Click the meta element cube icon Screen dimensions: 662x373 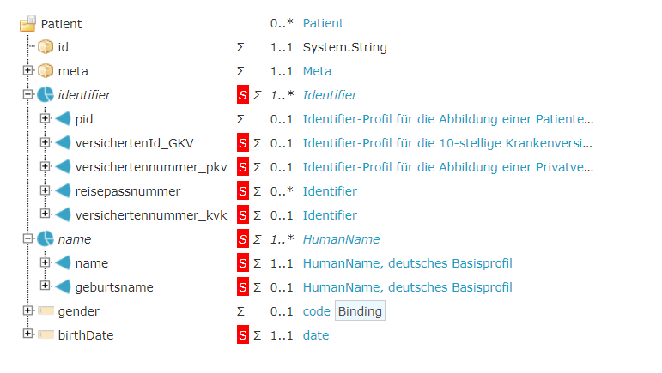pyautogui.click(x=46, y=71)
